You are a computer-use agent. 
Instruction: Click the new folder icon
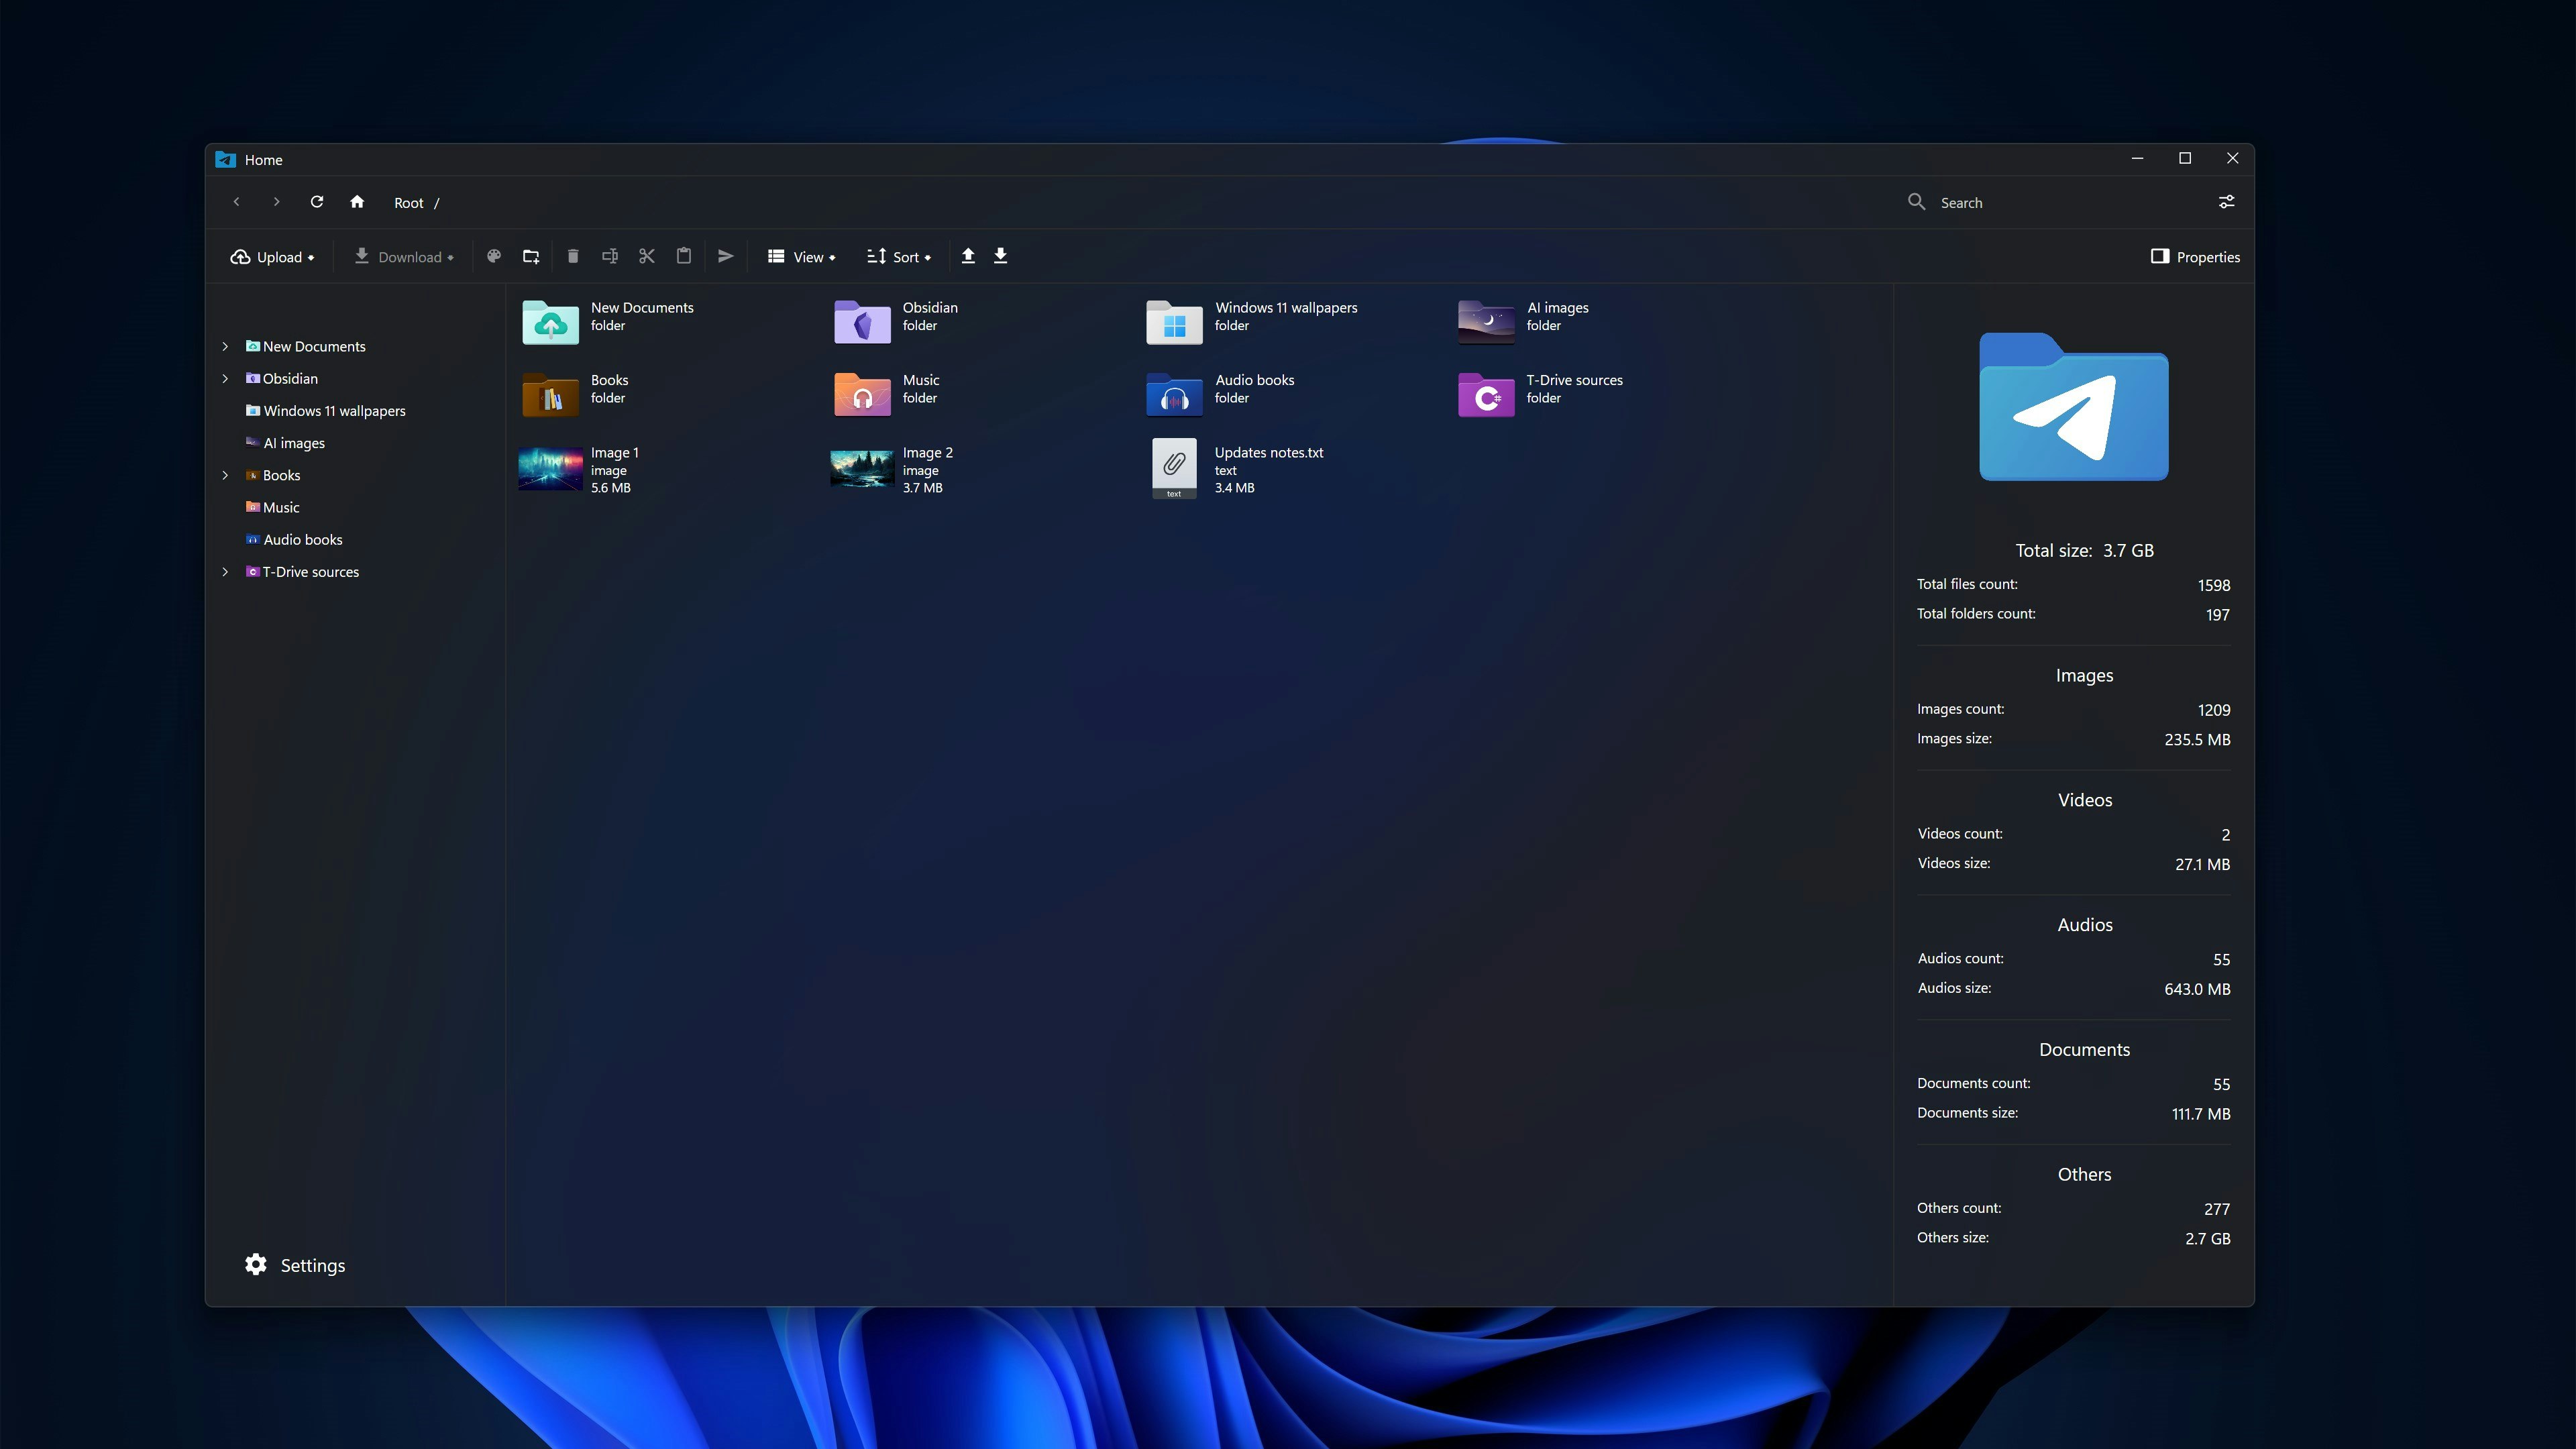click(531, 257)
